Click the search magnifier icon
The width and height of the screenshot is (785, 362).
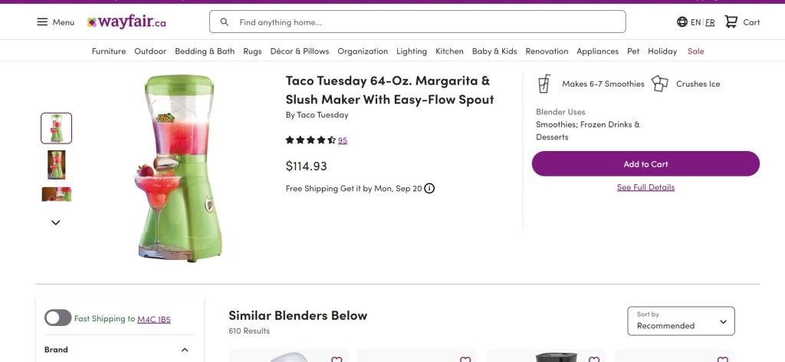pos(225,22)
